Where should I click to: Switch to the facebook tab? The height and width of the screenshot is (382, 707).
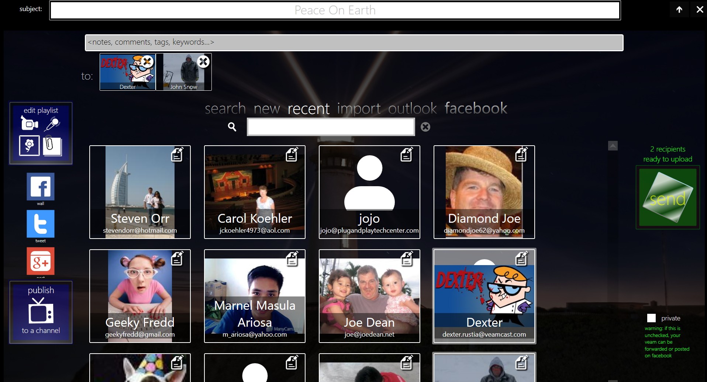tap(476, 108)
